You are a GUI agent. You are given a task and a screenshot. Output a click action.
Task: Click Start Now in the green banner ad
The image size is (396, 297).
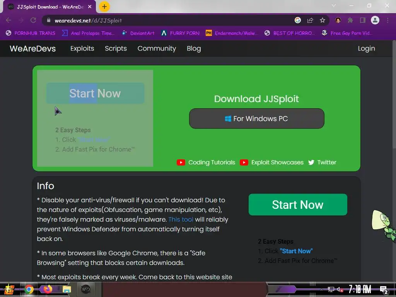[x=95, y=93]
